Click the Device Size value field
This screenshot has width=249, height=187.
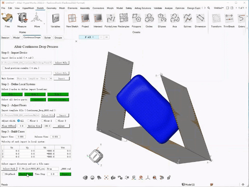(47, 126)
